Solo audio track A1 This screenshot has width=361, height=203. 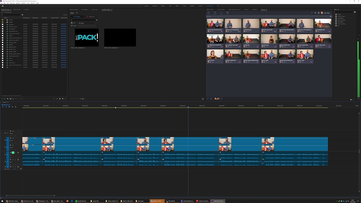pos(16,153)
